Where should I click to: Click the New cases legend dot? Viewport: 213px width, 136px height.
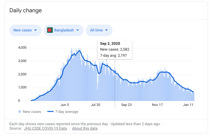click(19, 112)
